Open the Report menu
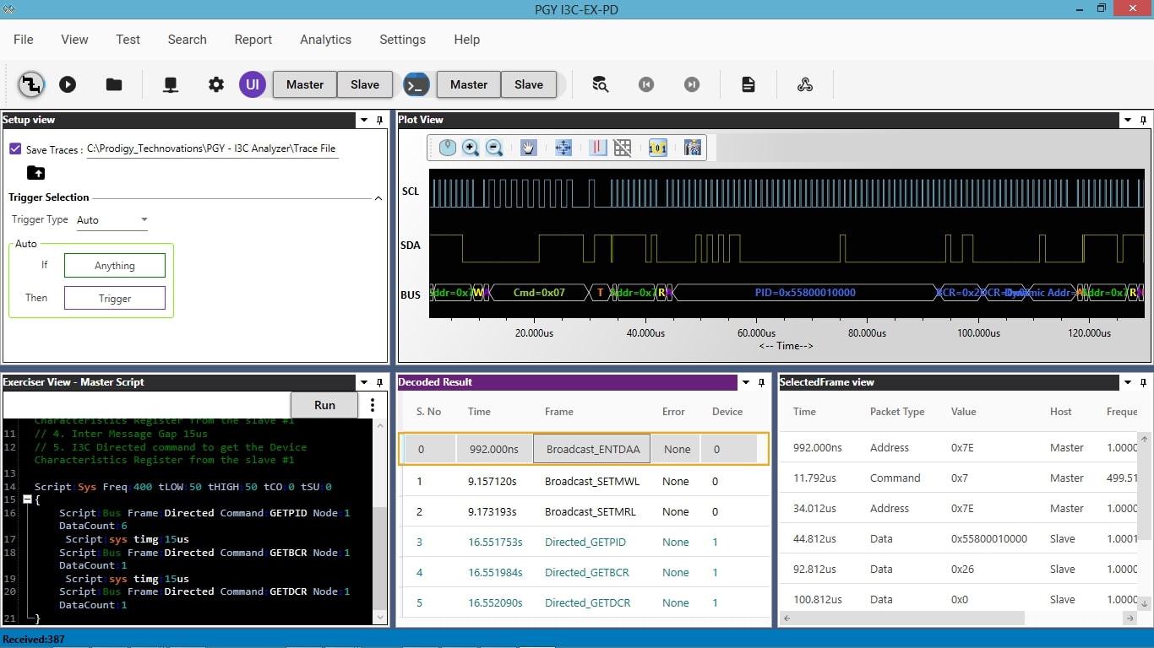Viewport: 1154px width, 648px height. [253, 40]
